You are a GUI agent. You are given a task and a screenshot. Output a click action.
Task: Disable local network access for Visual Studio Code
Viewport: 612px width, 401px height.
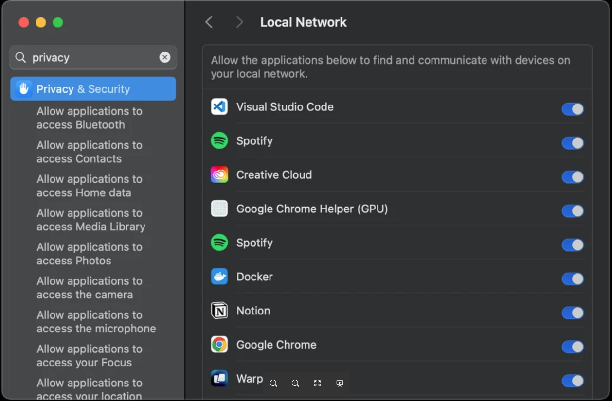[573, 109]
